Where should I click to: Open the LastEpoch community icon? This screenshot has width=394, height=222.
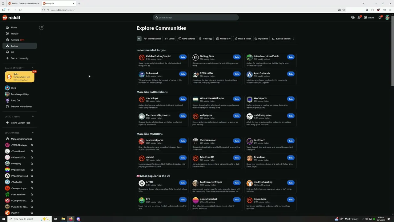click(250, 141)
